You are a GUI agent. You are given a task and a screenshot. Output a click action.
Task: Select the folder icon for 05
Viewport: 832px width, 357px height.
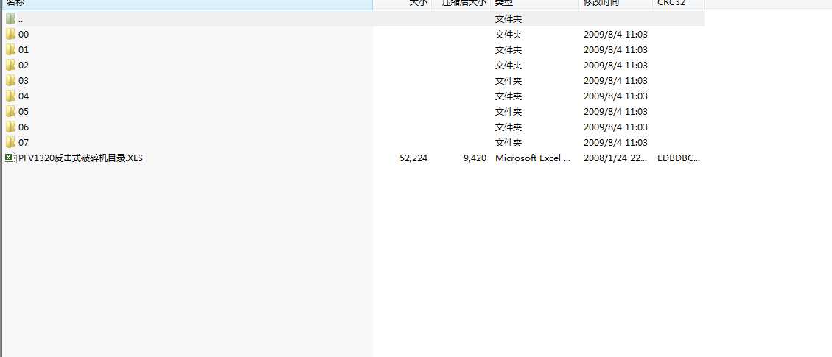click(10, 111)
